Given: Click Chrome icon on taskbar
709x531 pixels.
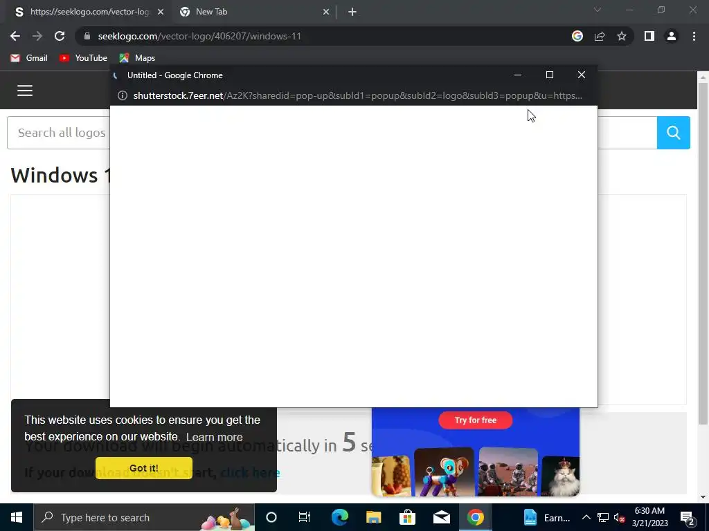Looking at the screenshot, I should click(x=475, y=517).
